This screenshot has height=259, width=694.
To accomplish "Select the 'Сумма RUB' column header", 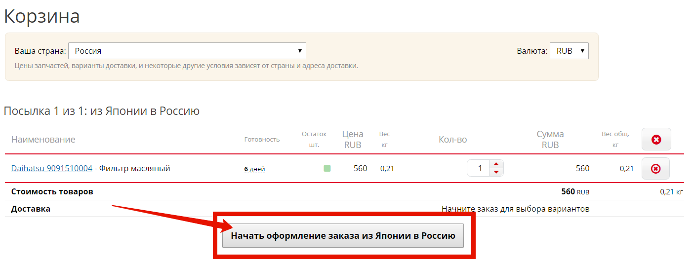I will (x=550, y=140).
